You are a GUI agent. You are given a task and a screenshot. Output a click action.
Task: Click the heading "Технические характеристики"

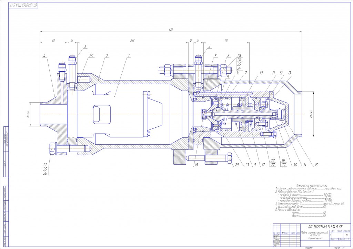click(312, 186)
